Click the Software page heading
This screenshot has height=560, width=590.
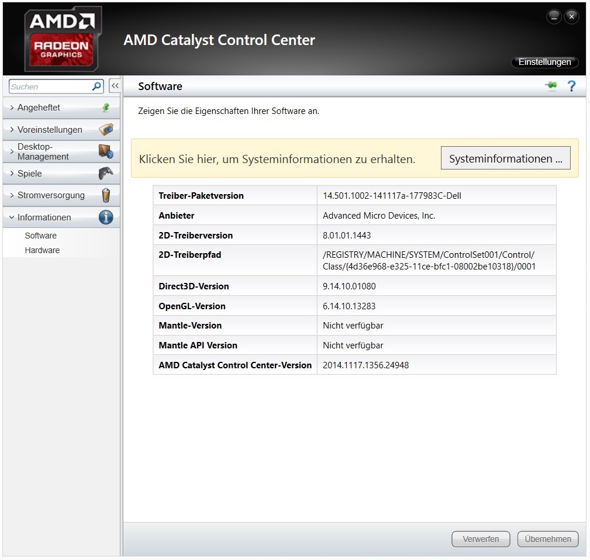(x=160, y=86)
